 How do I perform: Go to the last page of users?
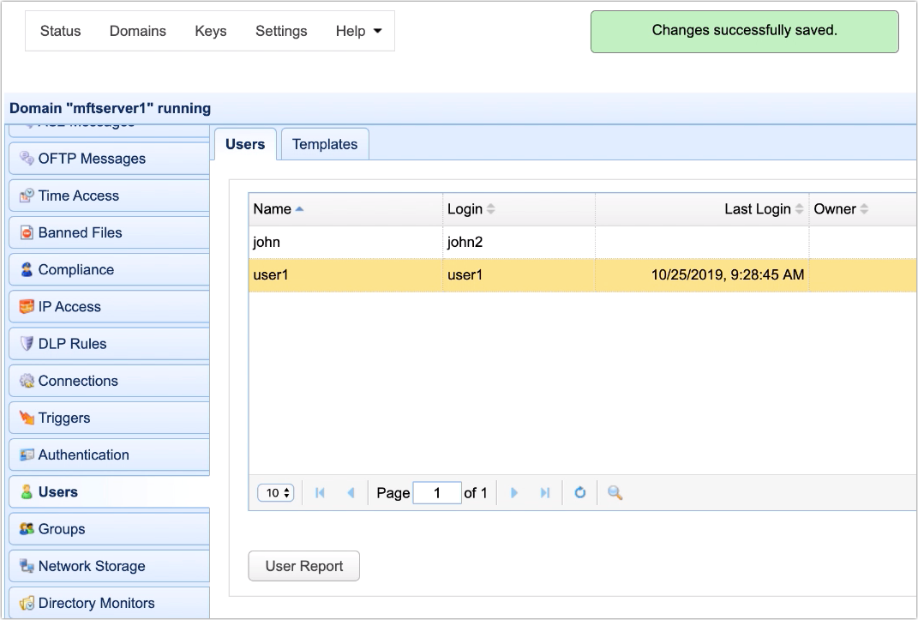[546, 492]
